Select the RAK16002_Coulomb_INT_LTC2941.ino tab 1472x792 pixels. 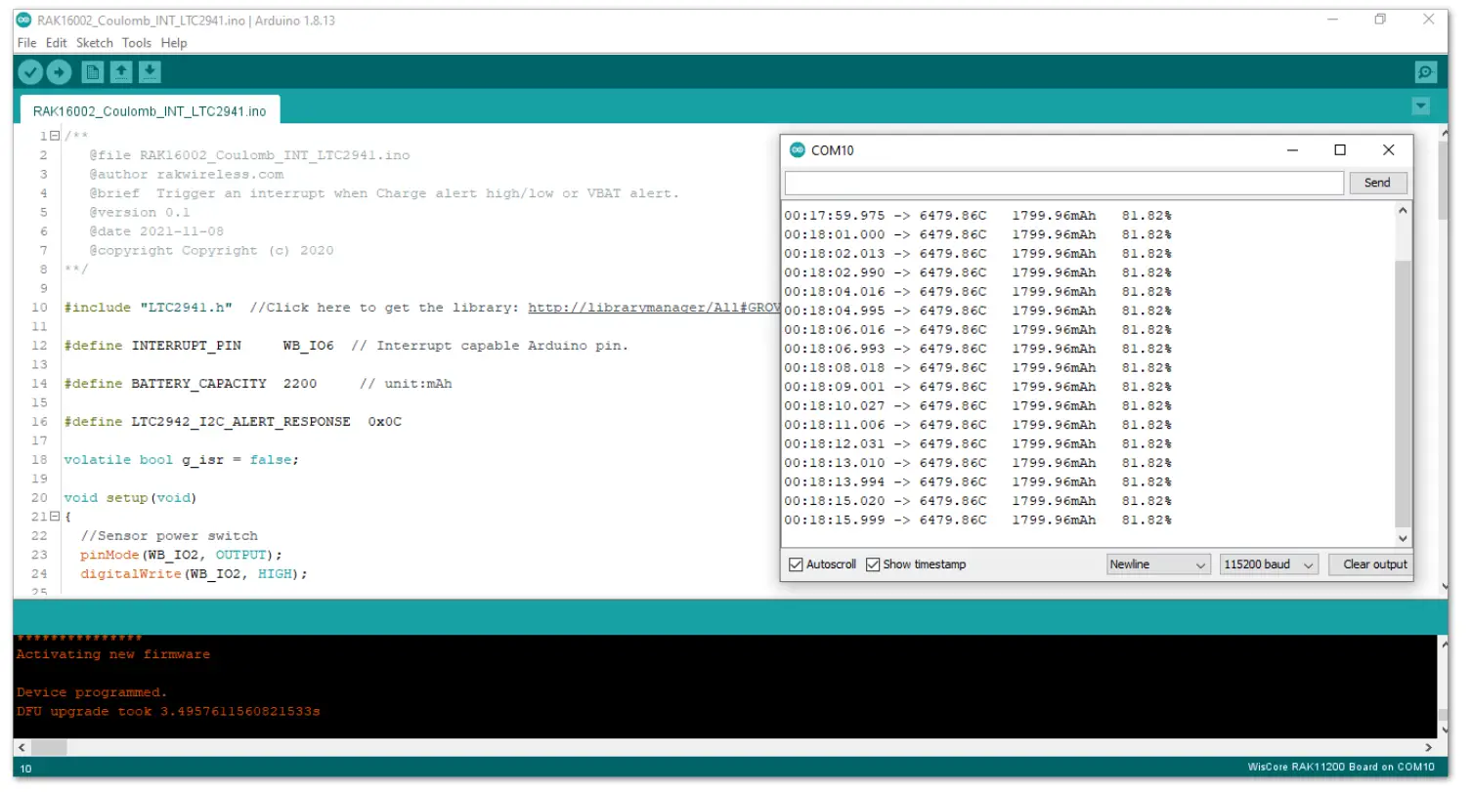pyautogui.click(x=150, y=111)
